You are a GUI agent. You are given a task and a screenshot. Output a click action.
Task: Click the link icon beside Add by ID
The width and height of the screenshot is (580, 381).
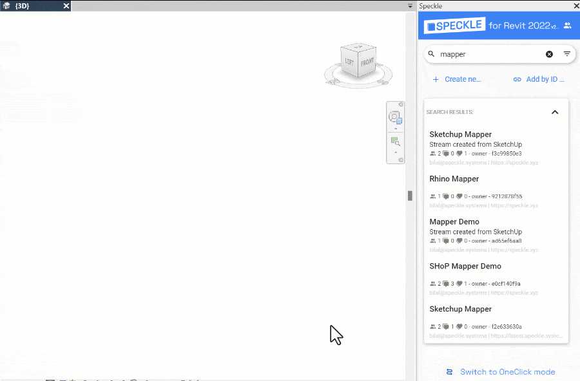click(517, 79)
